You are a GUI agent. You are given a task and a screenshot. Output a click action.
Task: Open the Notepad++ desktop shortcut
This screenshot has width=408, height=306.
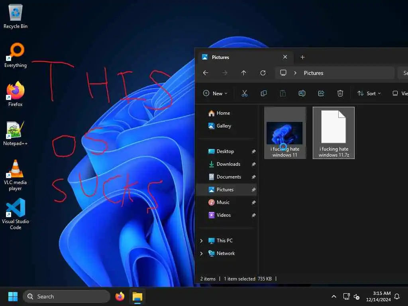pos(16,133)
